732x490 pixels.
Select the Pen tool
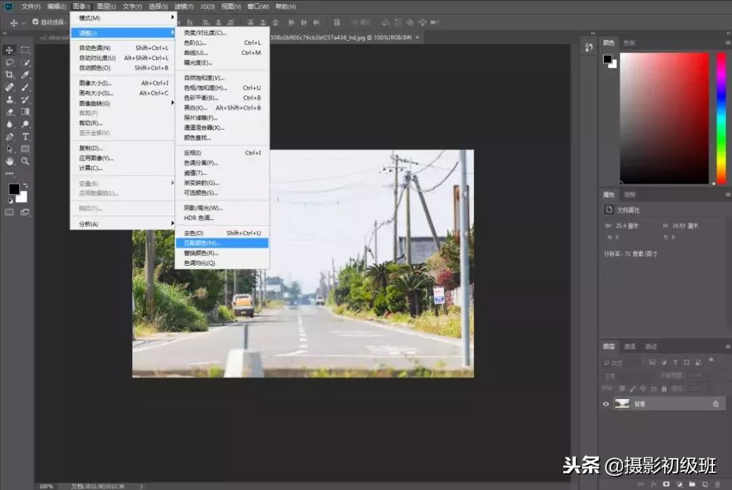click(9, 137)
